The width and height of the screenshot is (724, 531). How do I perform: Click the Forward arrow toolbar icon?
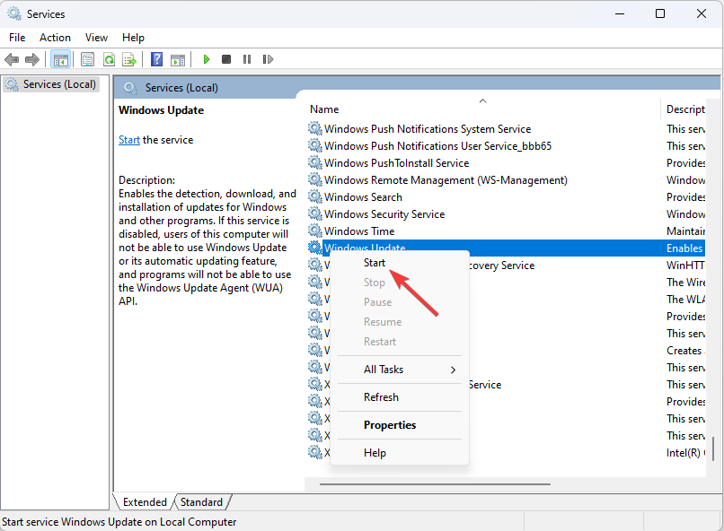[x=31, y=59]
